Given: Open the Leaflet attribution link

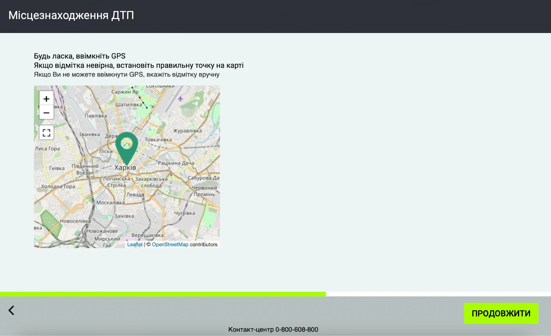Looking at the screenshot, I should coord(135,245).
